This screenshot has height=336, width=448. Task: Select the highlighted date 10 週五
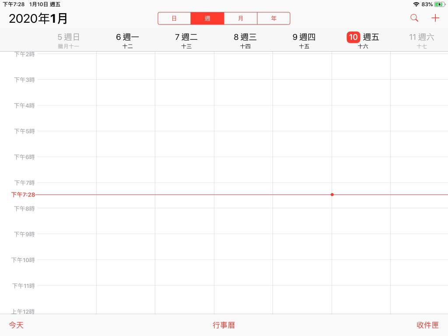point(362,38)
